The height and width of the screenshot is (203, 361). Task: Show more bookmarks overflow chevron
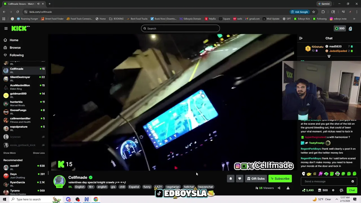click(x=354, y=19)
